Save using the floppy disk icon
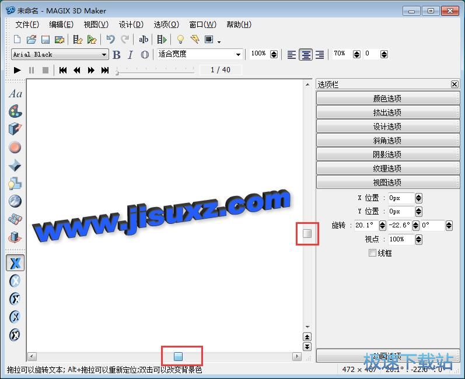 click(x=46, y=39)
